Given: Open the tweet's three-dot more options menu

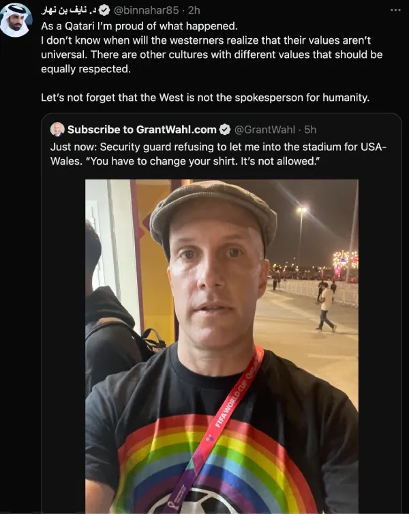Looking at the screenshot, I should 395,10.
